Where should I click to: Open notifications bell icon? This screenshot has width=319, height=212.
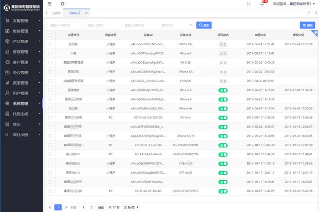click(x=262, y=3)
